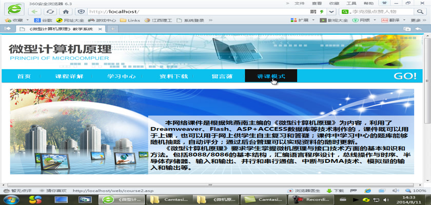Expand more bookmarks chevron after 系统登录

pyautogui.click(x=210, y=20)
